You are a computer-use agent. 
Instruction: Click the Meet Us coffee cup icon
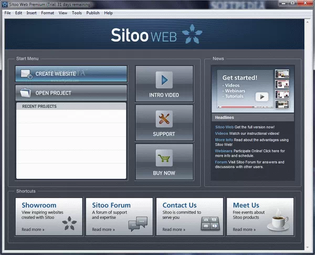point(278,223)
